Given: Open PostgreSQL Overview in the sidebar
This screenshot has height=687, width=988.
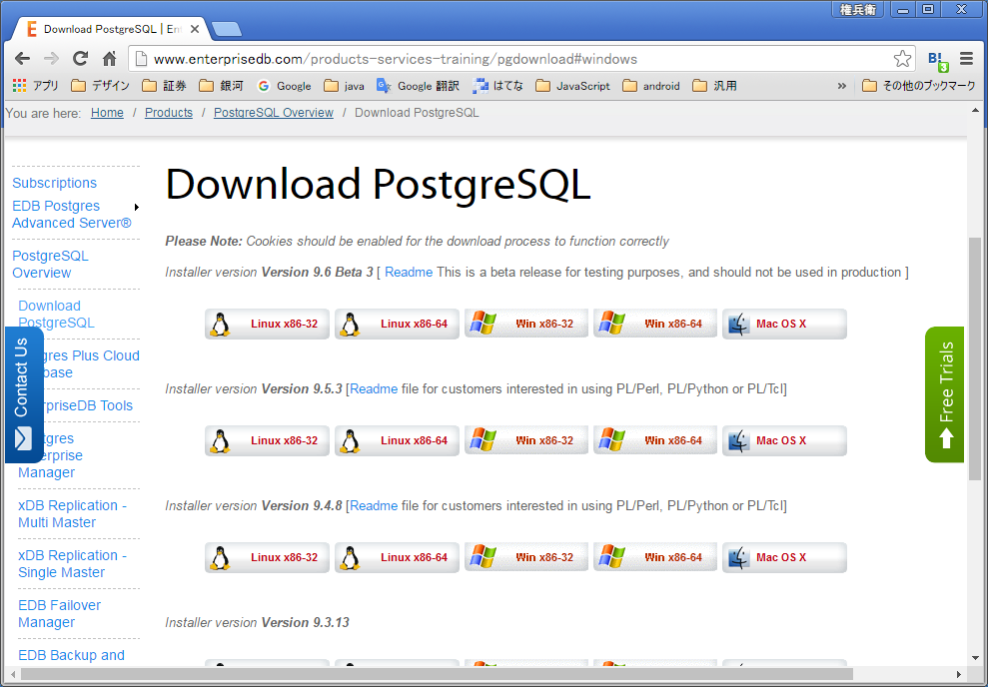Looking at the screenshot, I should click(x=50, y=265).
